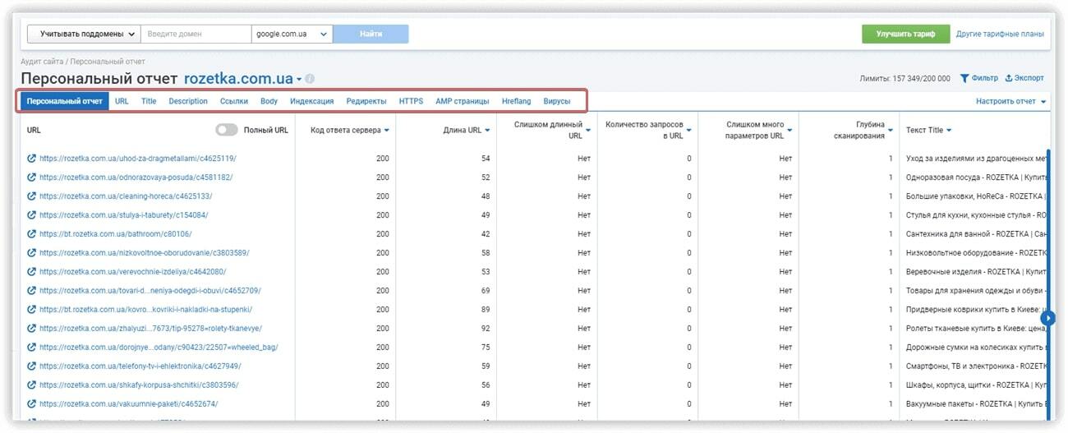Click Title text Одноразовая посуда - ROZETKA
1068x433 pixels.
pos(975,177)
